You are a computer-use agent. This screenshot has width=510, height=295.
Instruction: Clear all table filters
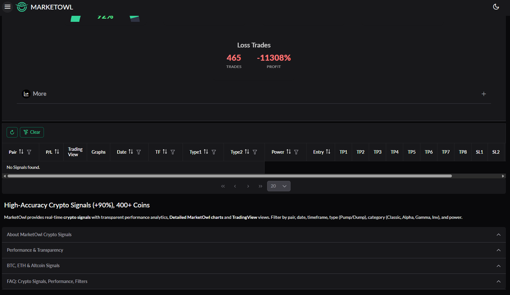click(32, 132)
